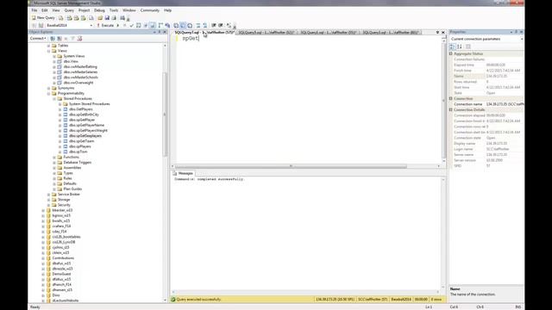Open the available databases combo box

pos(69,25)
